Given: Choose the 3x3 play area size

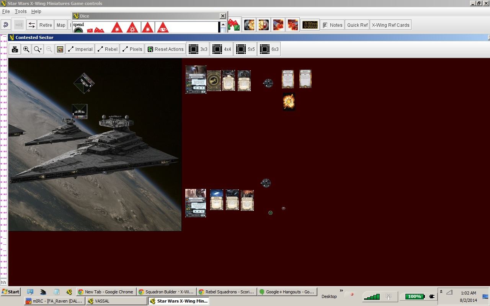Looking at the screenshot, I should 198,49.
